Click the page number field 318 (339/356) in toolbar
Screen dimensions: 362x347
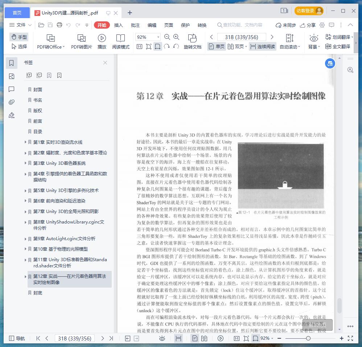[x=242, y=37]
